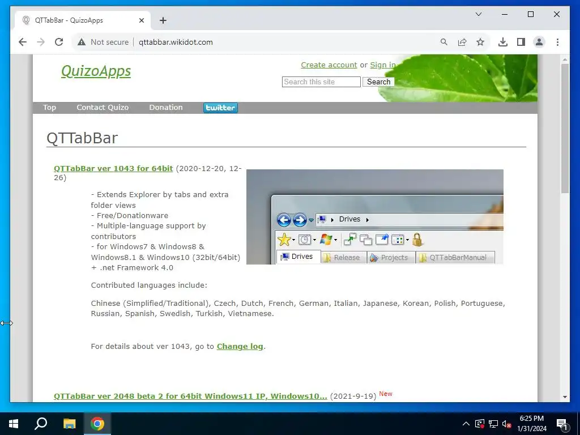Image resolution: width=580 pixels, height=435 pixels.
Task: Open the Top navigation menu item
Action: [x=50, y=108]
